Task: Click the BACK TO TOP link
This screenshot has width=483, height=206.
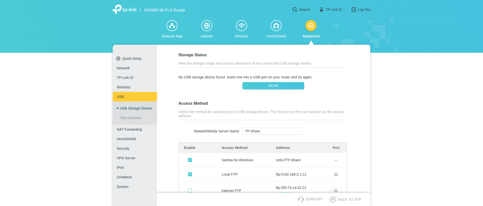Action: [x=346, y=199]
